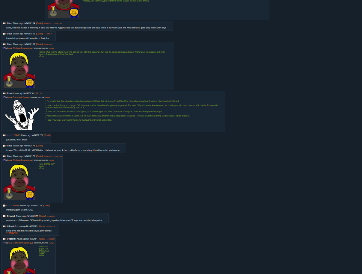Open post menu arrow for post 14652171
The image size is (362, 274).
point(6,135)
